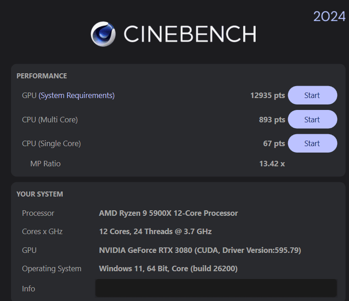Click the Processor row label

pyautogui.click(x=38, y=213)
